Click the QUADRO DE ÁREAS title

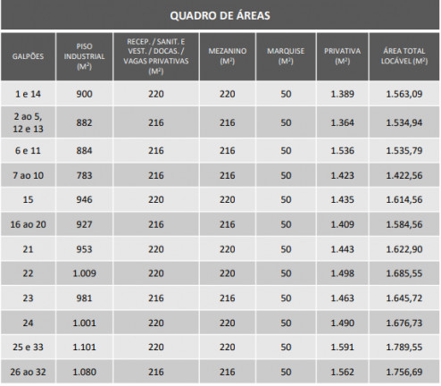[x=220, y=15]
